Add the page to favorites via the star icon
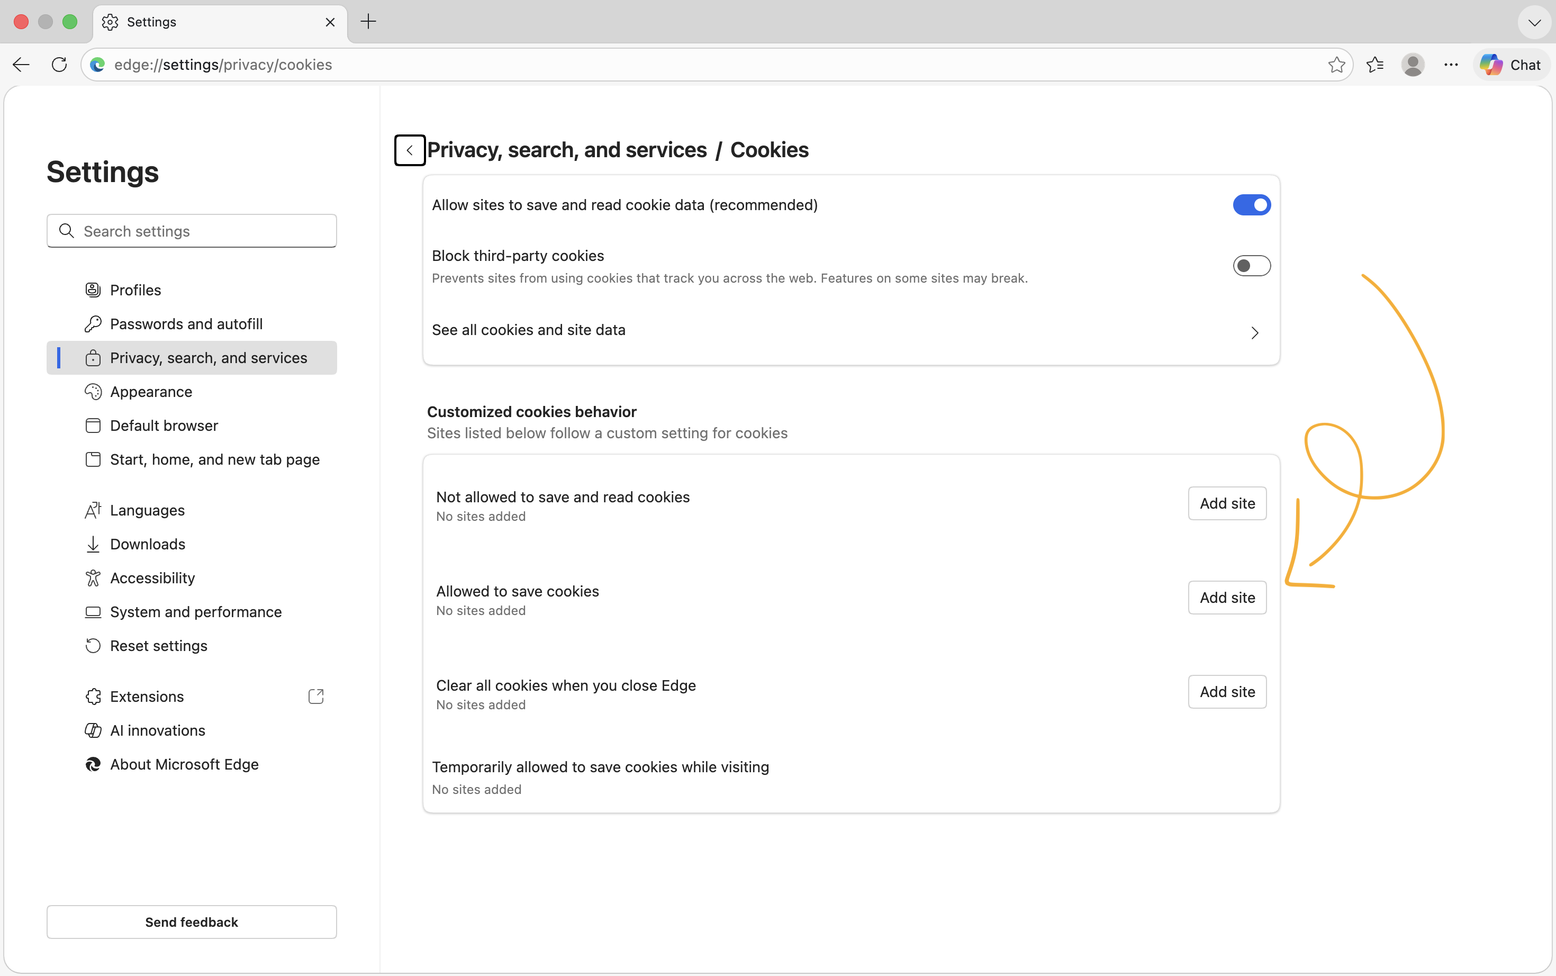Image resolution: width=1556 pixels, height=976 pixels. point(1336,64)
